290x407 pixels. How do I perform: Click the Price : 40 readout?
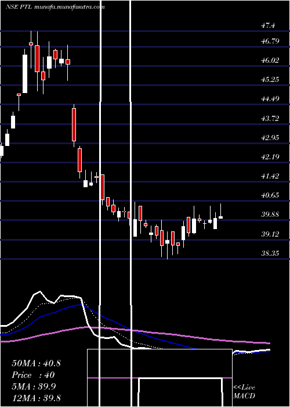pyautogui.click(x=33, y=375)
